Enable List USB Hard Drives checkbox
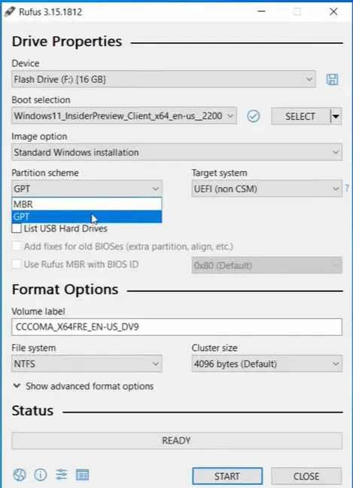The width and height of the screenshot is (353, 488). (17, 229)
